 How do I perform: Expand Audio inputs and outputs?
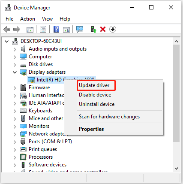click(15, 49)
